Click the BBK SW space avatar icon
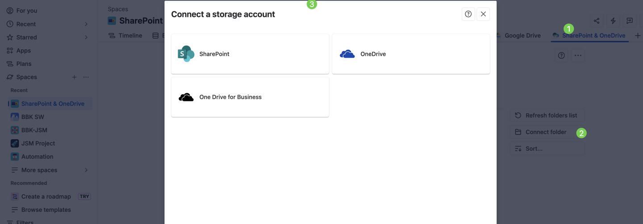Image resolution: width=643 pixels, height=224 pixels. point(15,117)
